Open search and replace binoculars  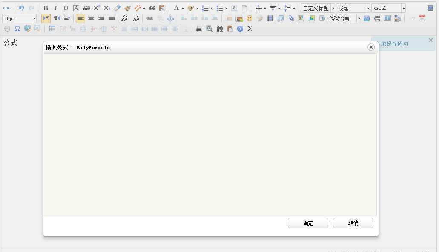220,29
